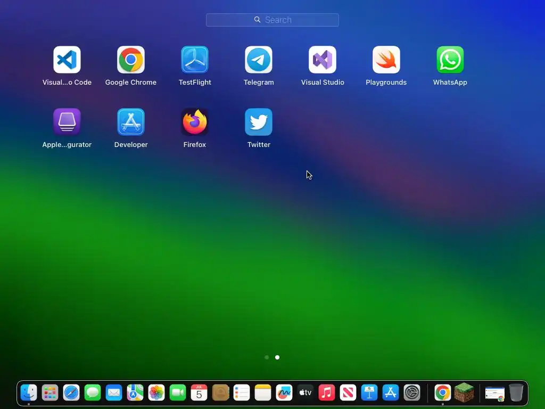Open minimized window thumbnail in Dock
This screenshot has height=409, width=545.
(x=495, y=394)
